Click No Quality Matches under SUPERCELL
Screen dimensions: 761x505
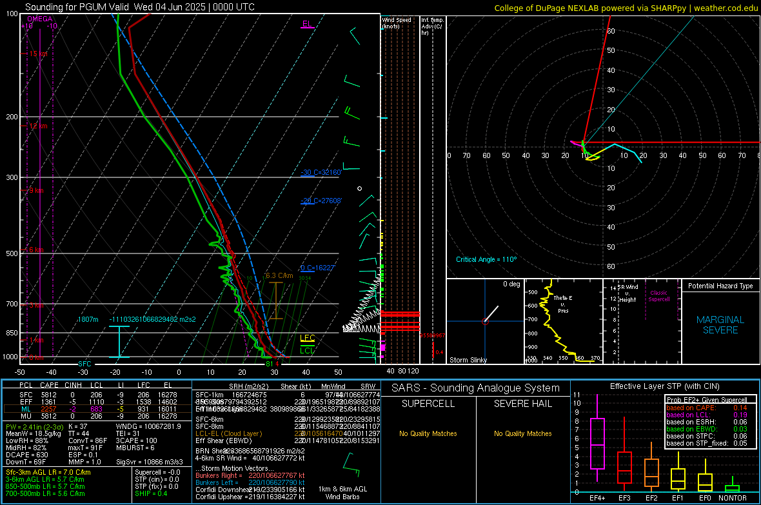(428, 433)
